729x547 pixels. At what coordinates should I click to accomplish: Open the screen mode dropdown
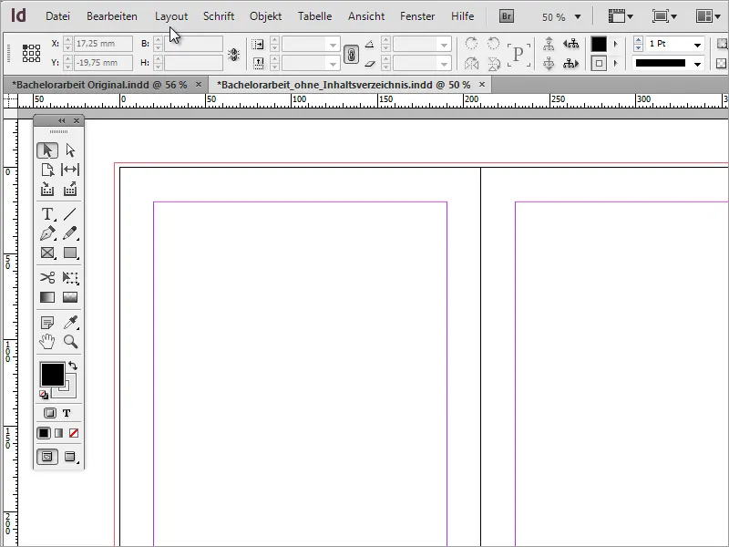[x=664, y=16]
